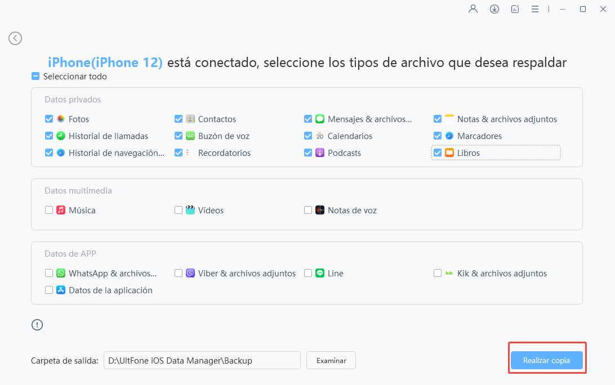Viewport: 615px width, 385px height.
Task: Click the Kik logo icon
Action: click(449, 273)
